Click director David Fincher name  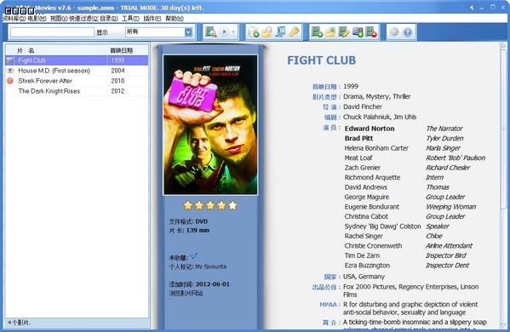[x=363, y=106]
